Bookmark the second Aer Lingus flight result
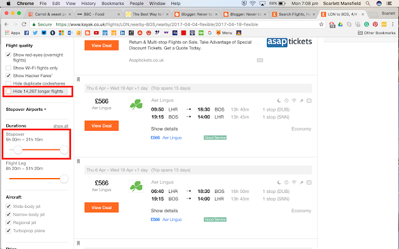This screenshot has width=399, height=249. tap(79, 161)
